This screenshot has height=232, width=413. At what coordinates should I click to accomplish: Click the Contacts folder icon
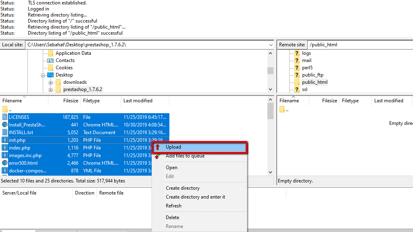pyautogui.click(x=50, y=60)
